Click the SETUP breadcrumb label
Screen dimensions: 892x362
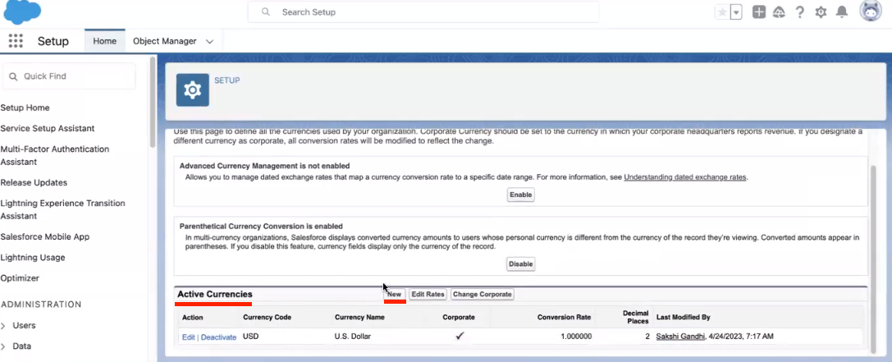(x=227, y=80)
